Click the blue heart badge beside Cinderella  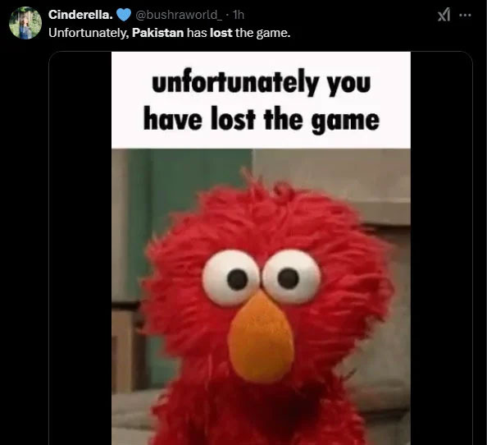(x=124, y=15)
